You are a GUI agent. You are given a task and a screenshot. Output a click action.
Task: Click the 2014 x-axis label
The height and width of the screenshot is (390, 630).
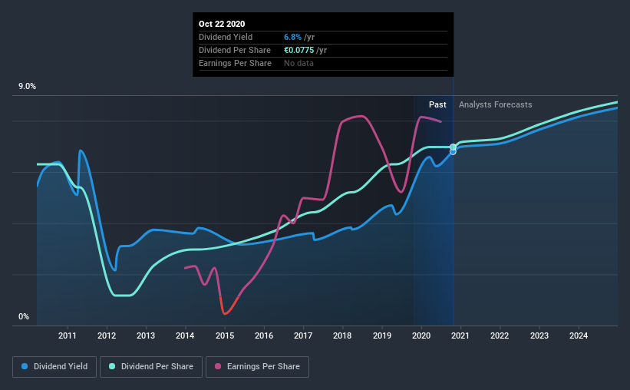(185, 335)
